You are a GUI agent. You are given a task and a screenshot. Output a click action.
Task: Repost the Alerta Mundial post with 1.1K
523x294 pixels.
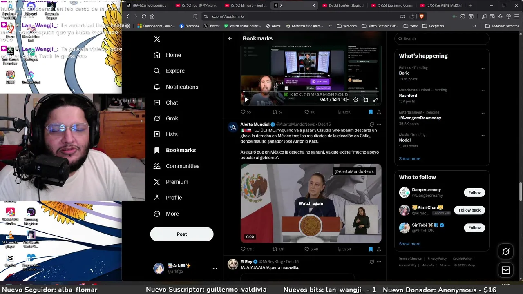pos(279,249)
